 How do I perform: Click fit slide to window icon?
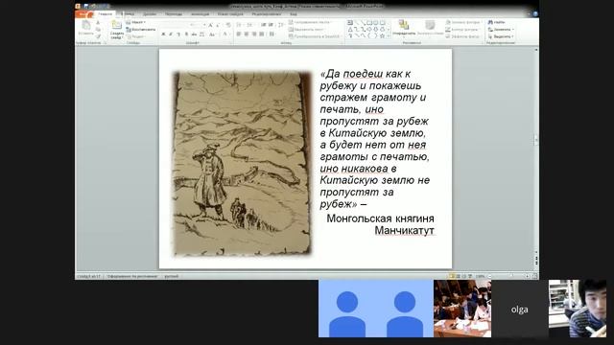pos(535,276)
